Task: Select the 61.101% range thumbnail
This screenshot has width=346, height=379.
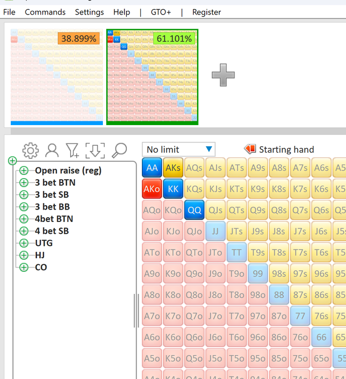Action: point(152,77)
